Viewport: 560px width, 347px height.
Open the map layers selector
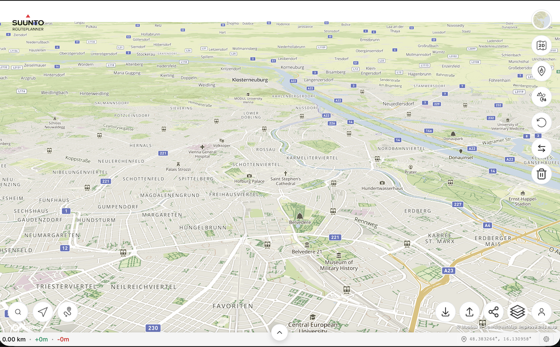[x=517, y=312]
